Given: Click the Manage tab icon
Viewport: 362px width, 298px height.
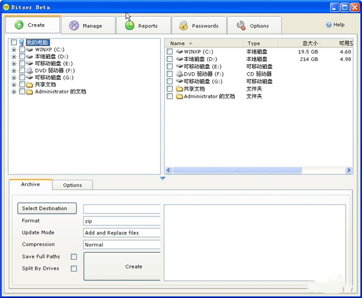Looking at the screenshot, I should tap(74, 26).
